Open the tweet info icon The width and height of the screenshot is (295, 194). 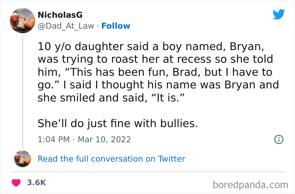279,139
